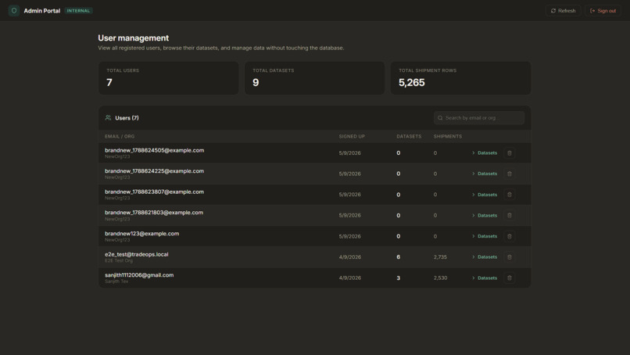630x355 pixels.
Task: Click the Total Shipment Rows value 5,265
Action: tap(411, 82)
